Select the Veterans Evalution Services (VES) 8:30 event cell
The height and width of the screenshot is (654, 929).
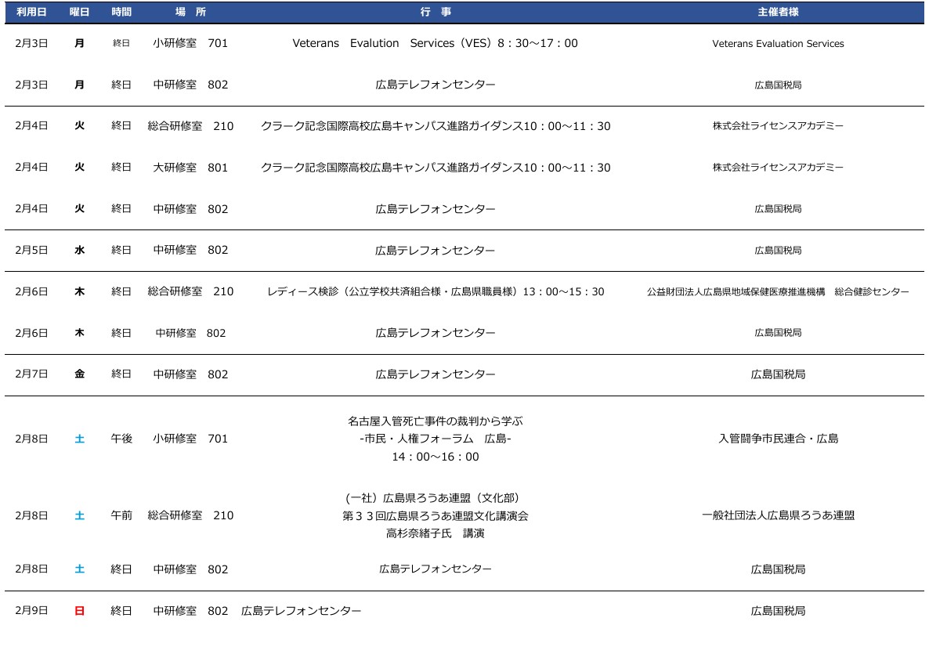point(435,43)
